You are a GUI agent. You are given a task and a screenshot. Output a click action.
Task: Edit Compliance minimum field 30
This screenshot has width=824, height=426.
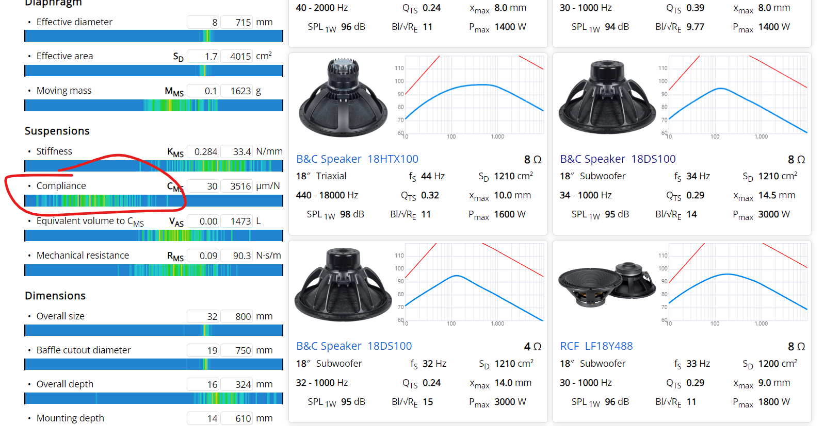coord(203,186)
